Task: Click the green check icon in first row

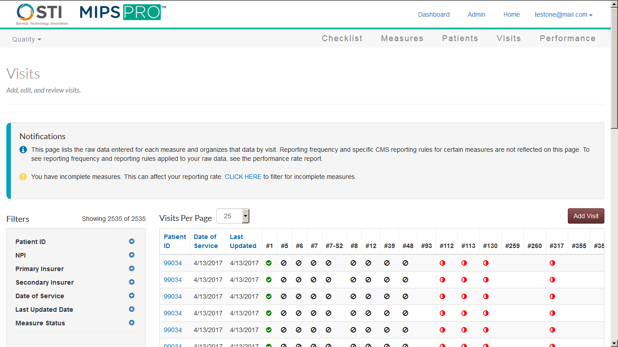Action: click(269, 263)
